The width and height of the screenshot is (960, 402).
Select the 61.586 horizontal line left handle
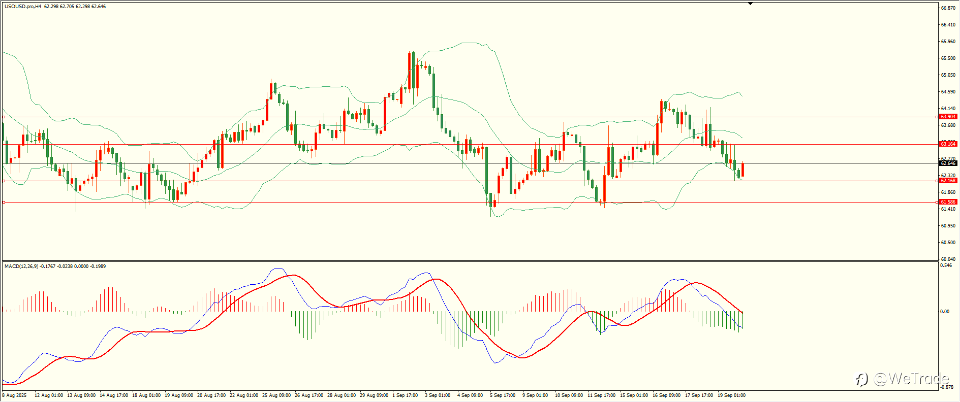4,202
